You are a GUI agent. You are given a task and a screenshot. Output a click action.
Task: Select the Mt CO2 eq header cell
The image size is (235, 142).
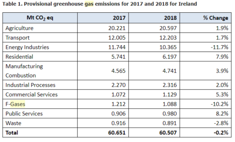click(x=40, y=18)
